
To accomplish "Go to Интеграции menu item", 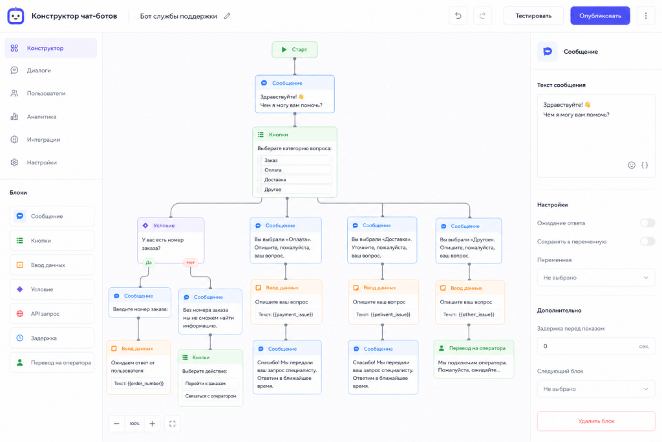I will tap(50, 139).
